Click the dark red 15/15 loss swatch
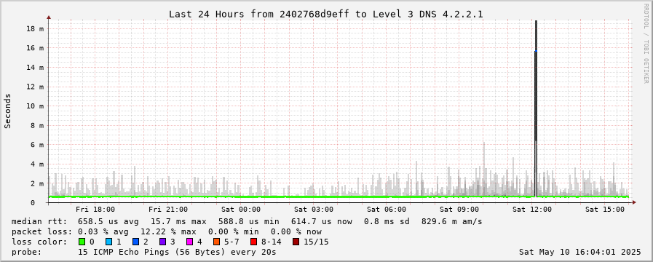Image resolution: width=653 pixels, height=262 pixels. (x=296, y=242)
